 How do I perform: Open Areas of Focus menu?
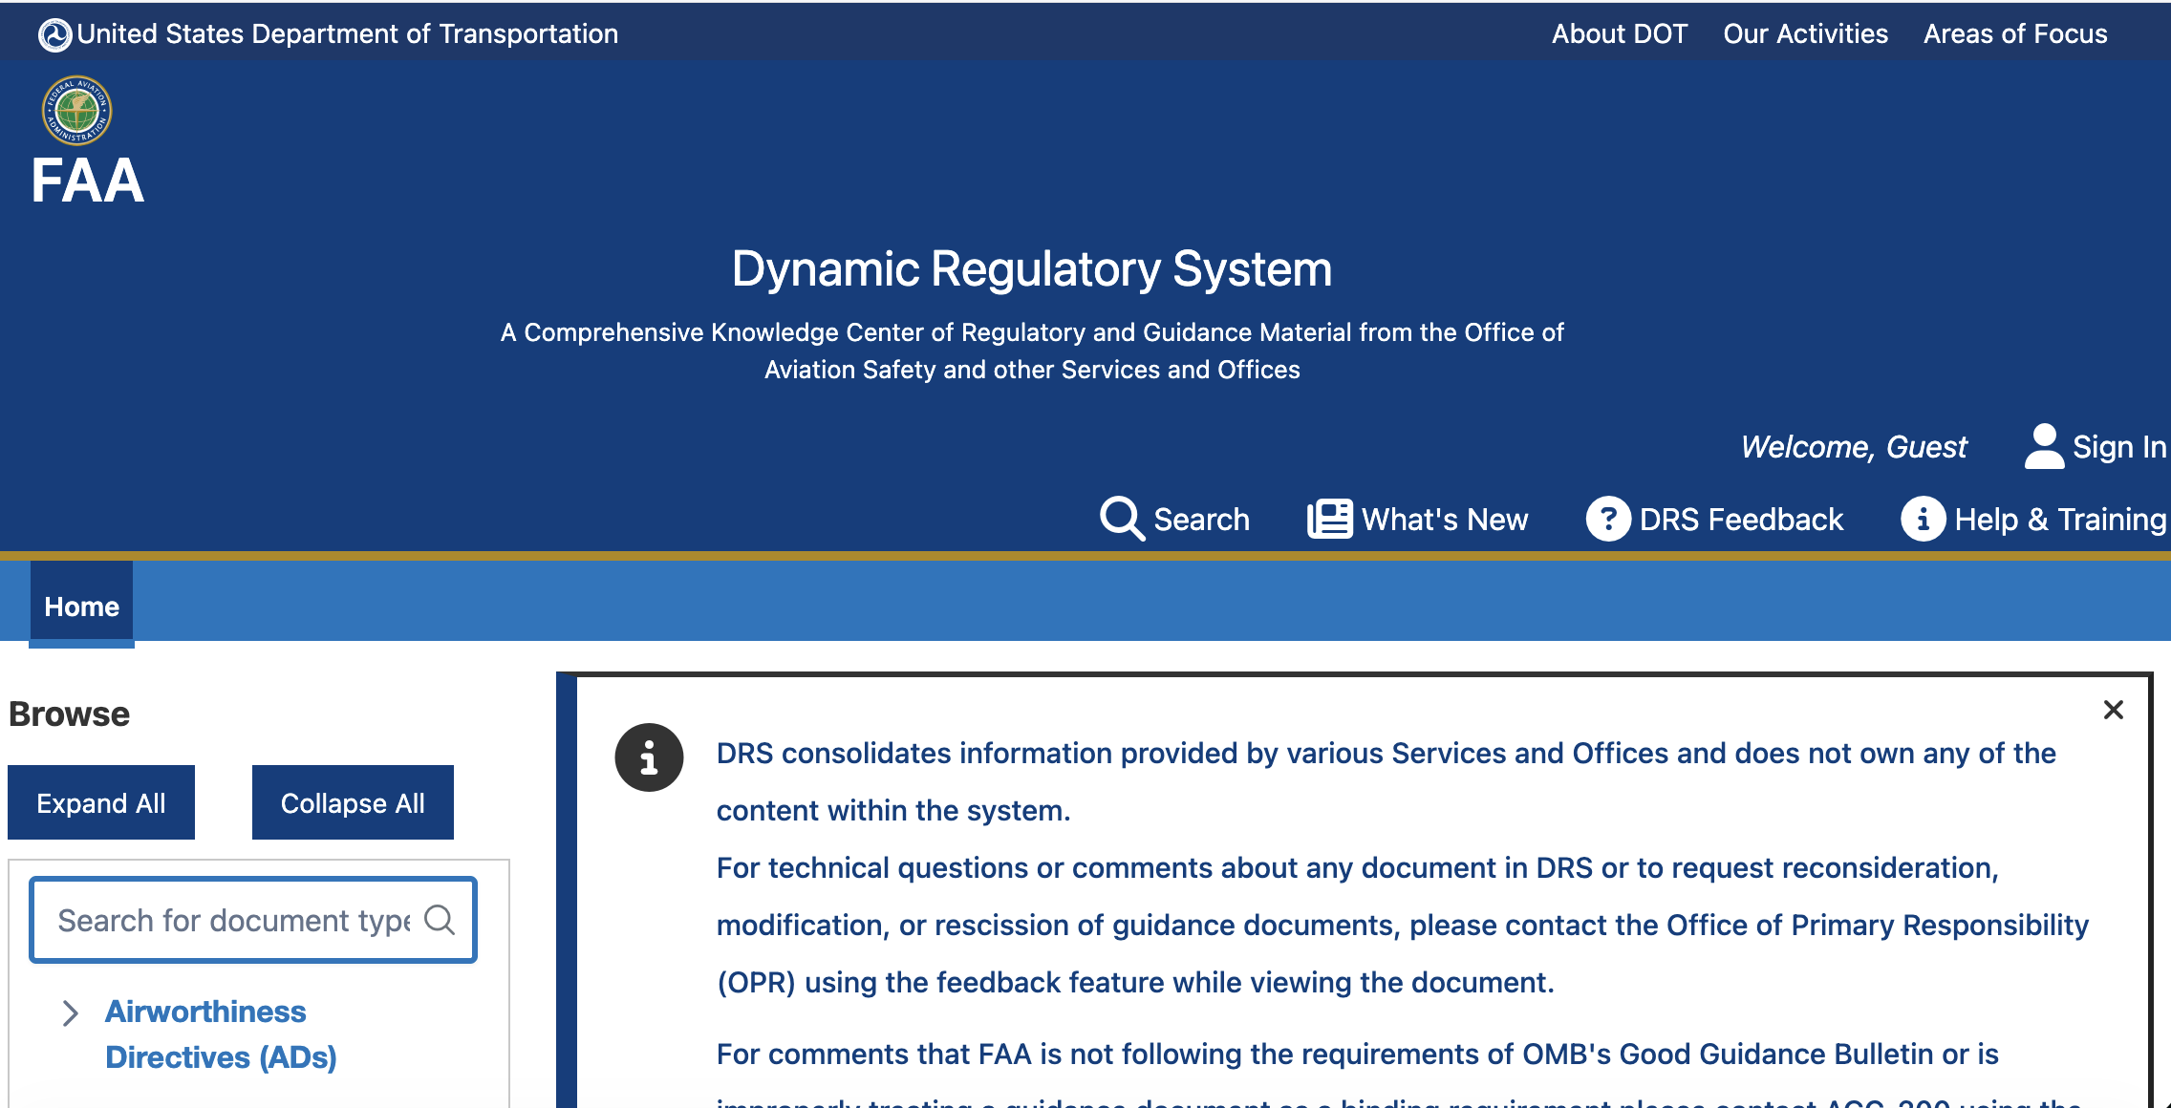2015,33
